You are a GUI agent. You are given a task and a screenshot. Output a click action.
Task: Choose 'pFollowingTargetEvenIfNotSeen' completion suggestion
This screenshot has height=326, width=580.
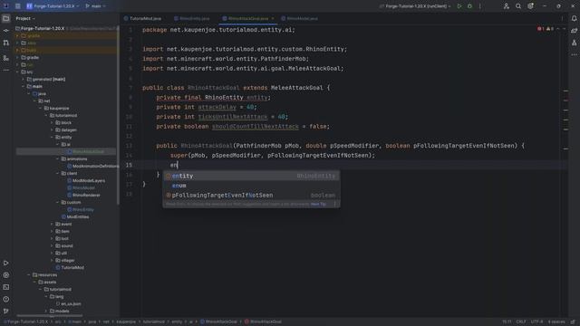(252, 196)
